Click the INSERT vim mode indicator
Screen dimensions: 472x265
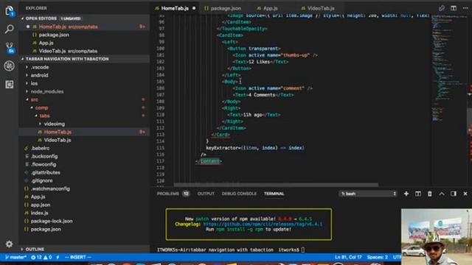pos(78,257)
